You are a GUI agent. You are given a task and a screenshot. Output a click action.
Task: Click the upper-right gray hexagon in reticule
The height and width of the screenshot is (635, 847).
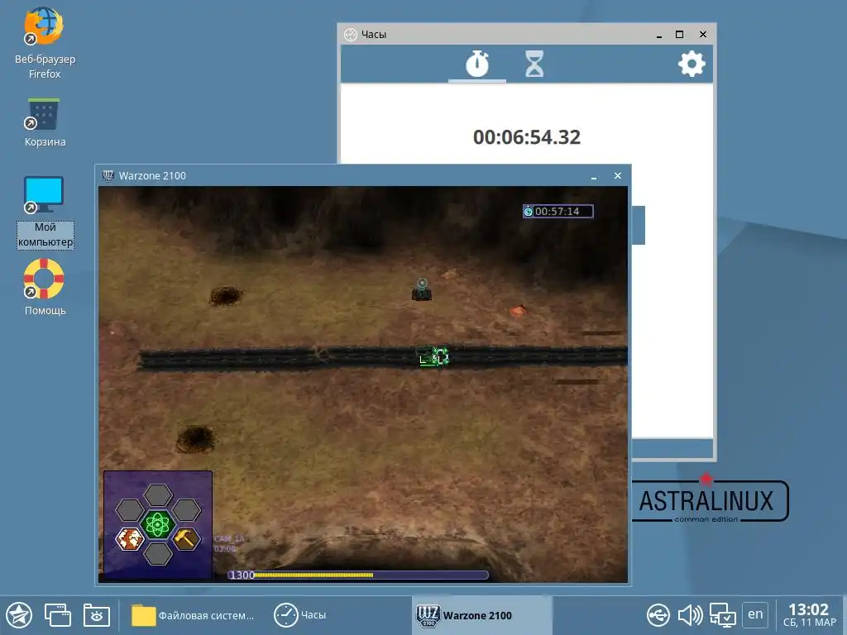(x=186, y=509)
